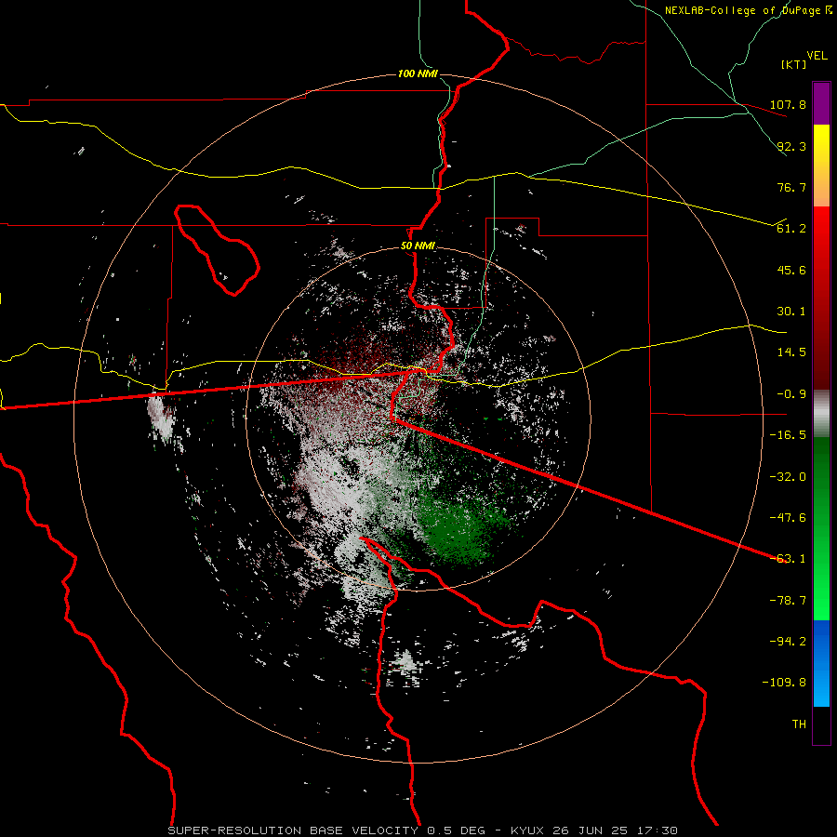The height and width of the screenshot is (837, 837).
Task: Pick the black TH box at color bar bottom
Action: pyautogui.click(x=821, y=725)
